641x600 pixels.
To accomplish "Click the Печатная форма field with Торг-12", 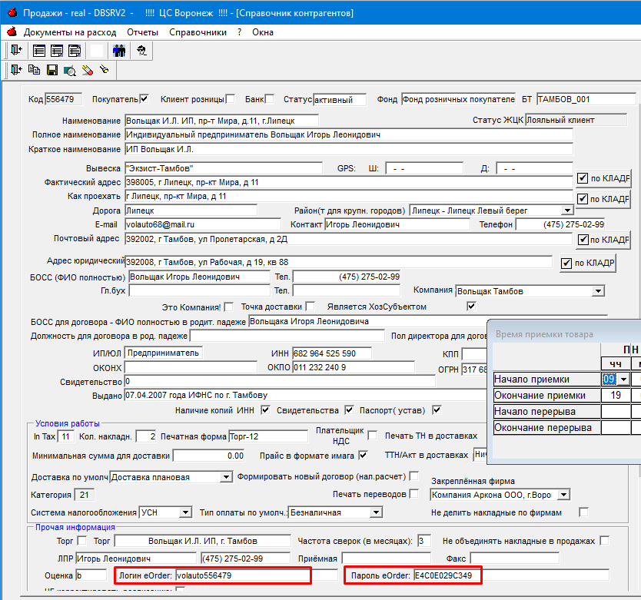I will (268, 436).
